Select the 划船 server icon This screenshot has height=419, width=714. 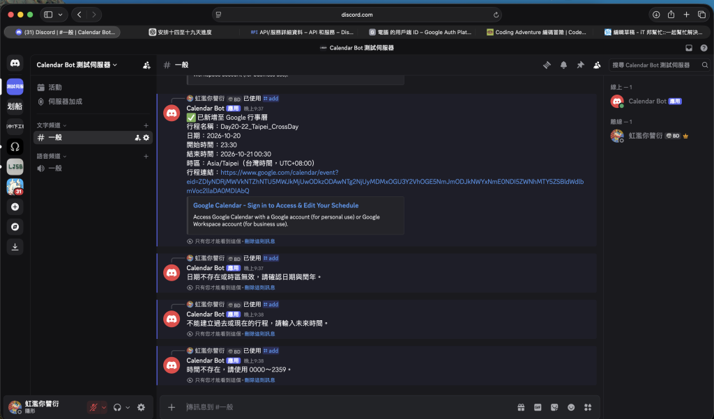[15, 106]
